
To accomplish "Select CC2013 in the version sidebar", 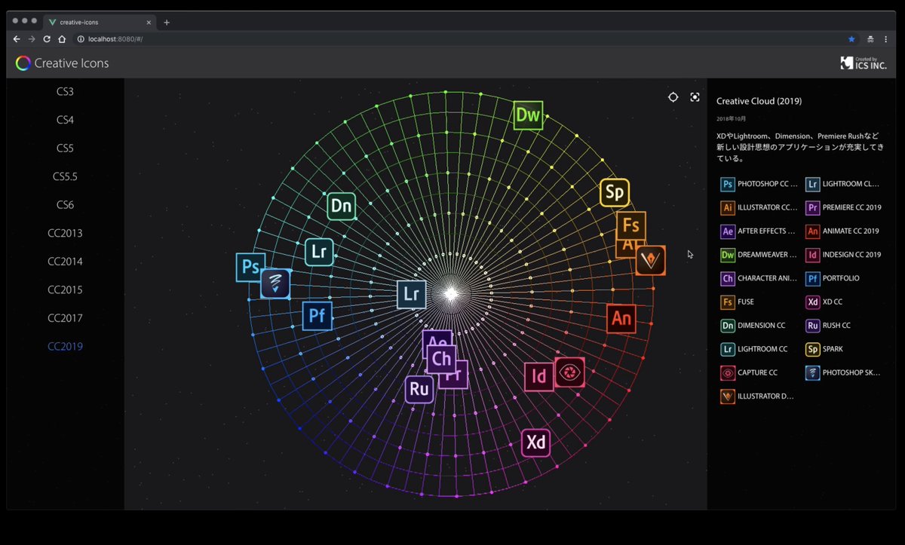I will (x=65, y=233).
